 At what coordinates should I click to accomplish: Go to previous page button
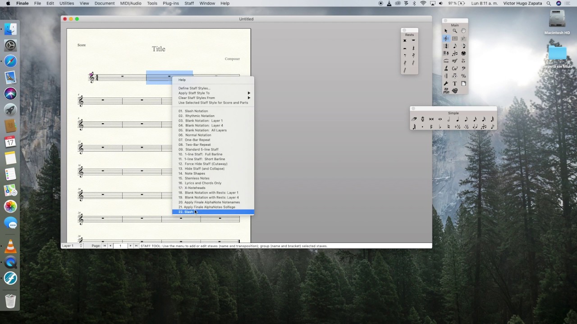pos(110,246)
